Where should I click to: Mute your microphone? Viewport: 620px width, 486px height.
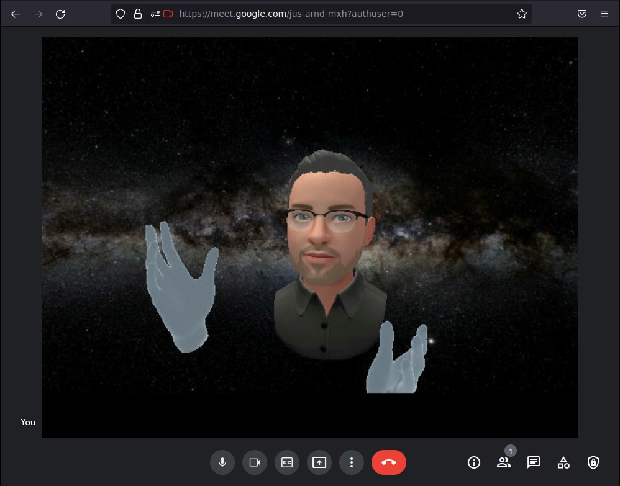coord(222,462)
